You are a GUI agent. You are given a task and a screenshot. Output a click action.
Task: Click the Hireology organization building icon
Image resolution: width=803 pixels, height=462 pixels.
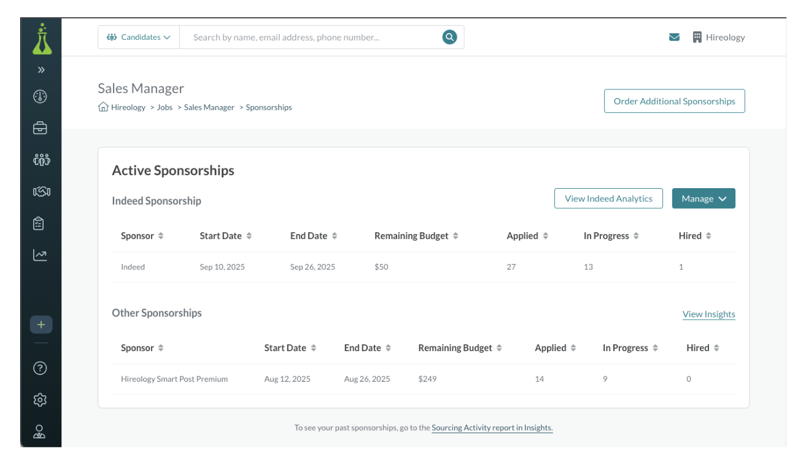[697, 37]
